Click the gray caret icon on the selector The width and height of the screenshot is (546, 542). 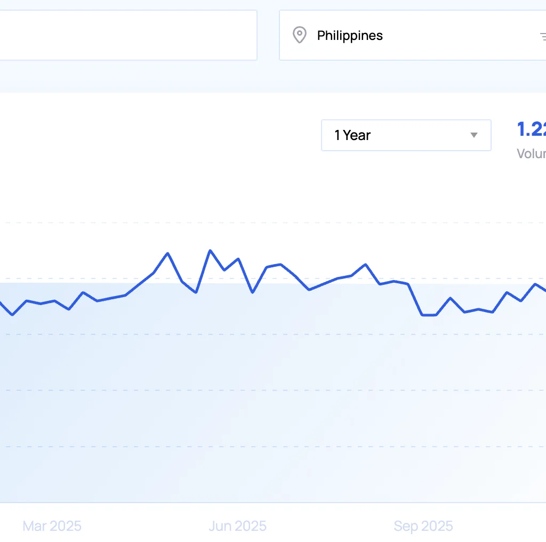coord(473,135)
